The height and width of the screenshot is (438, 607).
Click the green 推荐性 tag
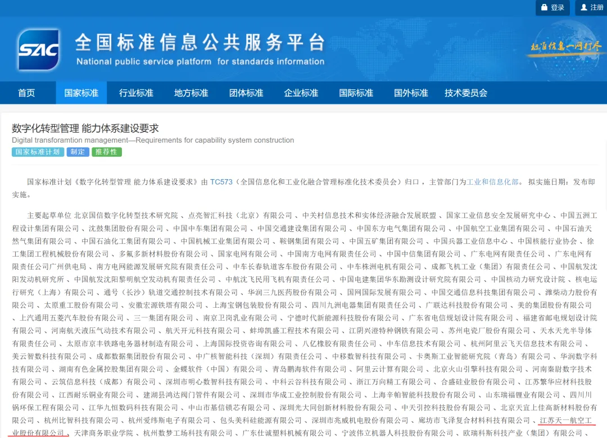106,152
